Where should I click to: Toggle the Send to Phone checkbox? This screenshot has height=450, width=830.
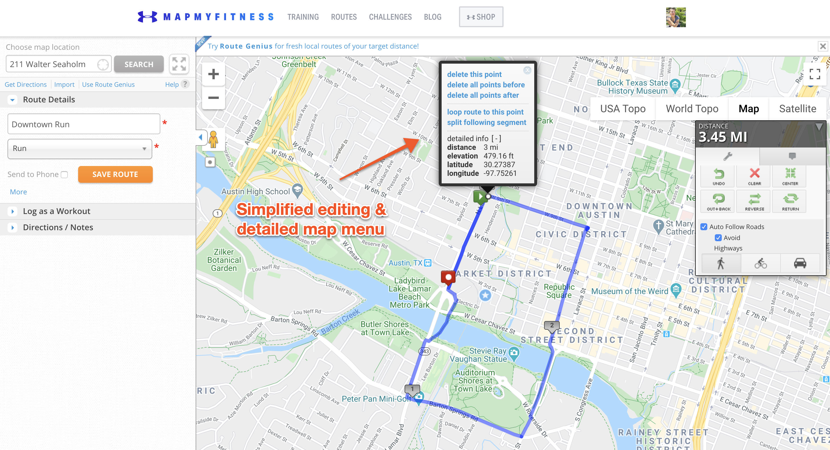pos(65,174)
